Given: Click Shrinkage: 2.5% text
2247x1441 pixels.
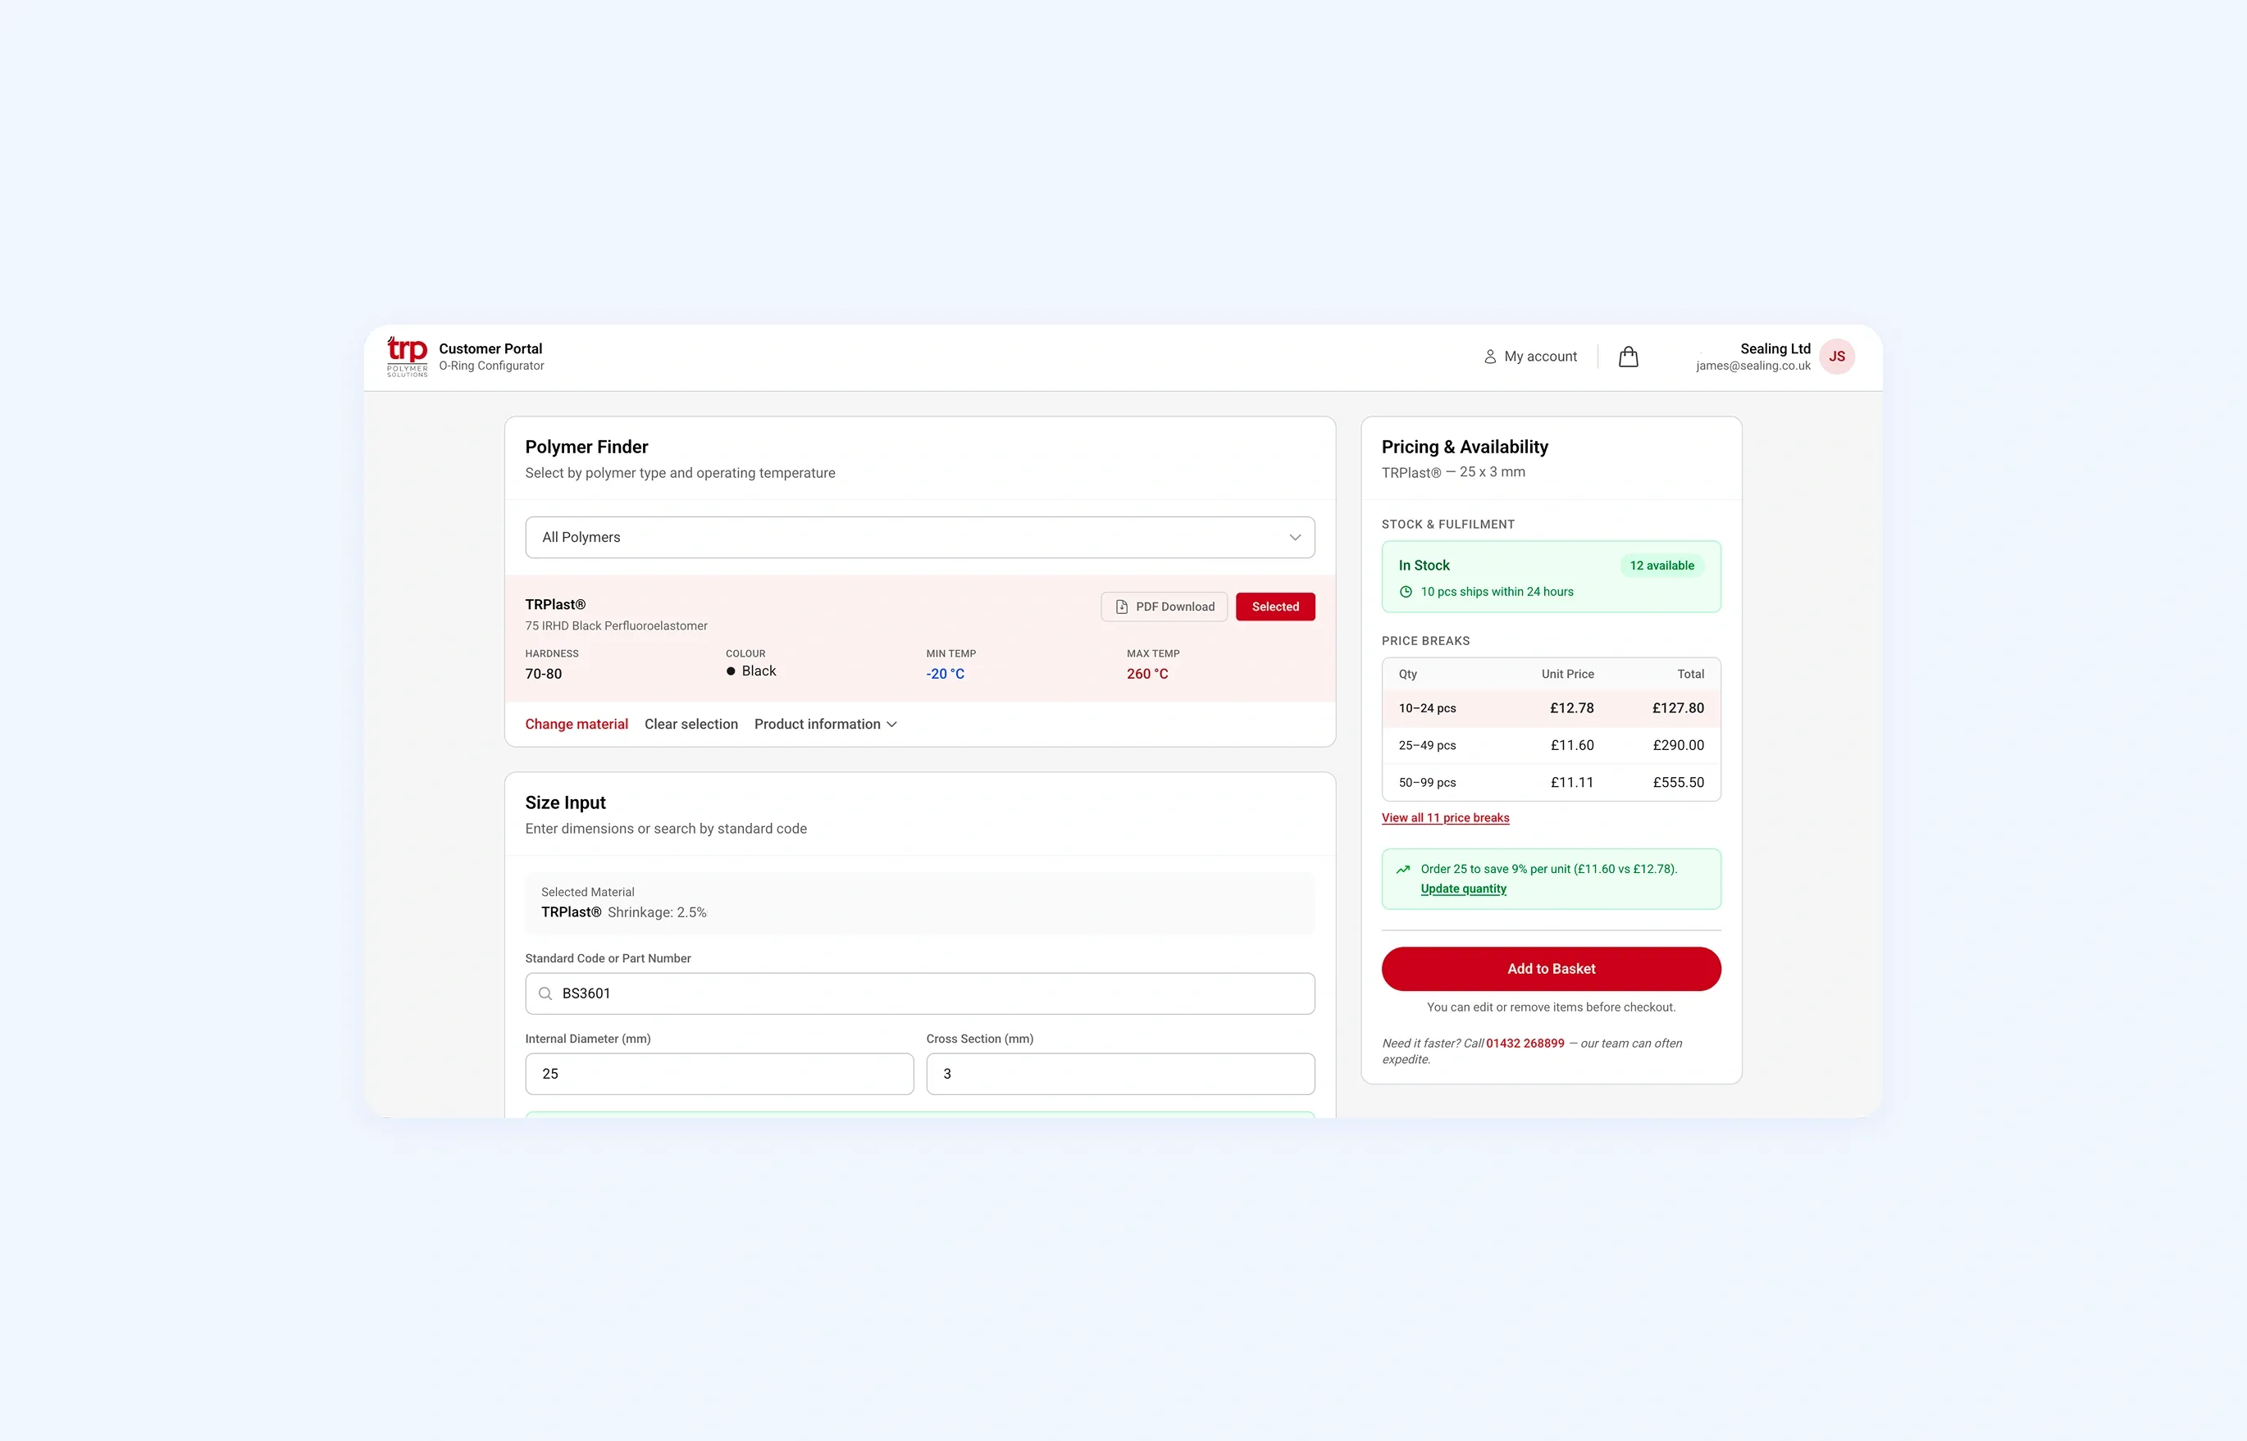Looking at the screenshot, I should (657, 912).
